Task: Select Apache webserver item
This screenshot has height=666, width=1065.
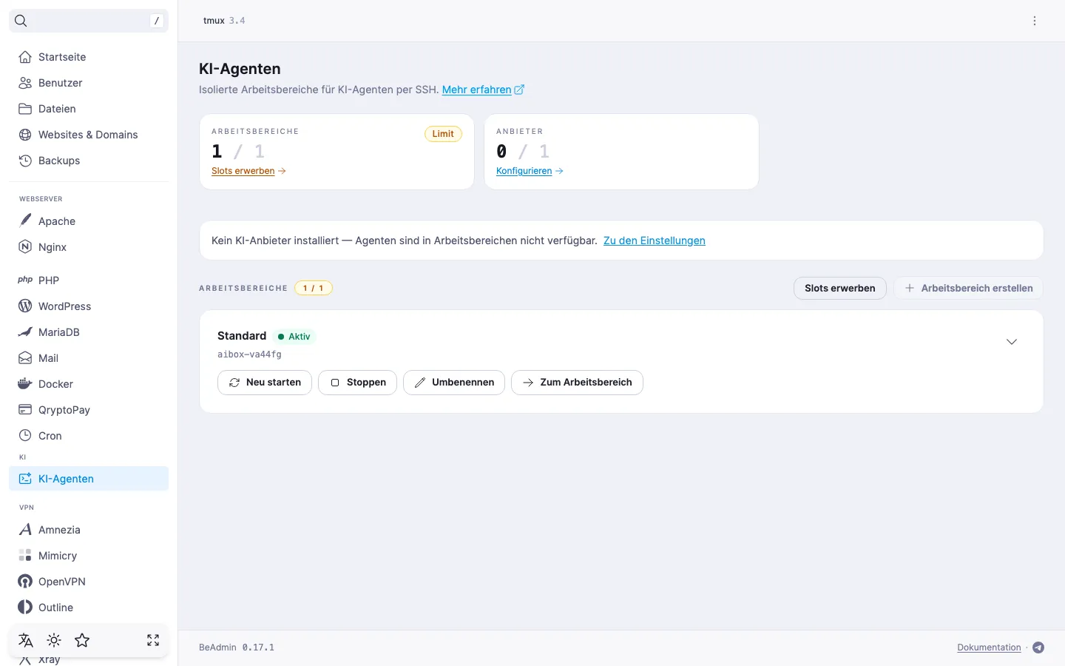Action: point(89,221)
